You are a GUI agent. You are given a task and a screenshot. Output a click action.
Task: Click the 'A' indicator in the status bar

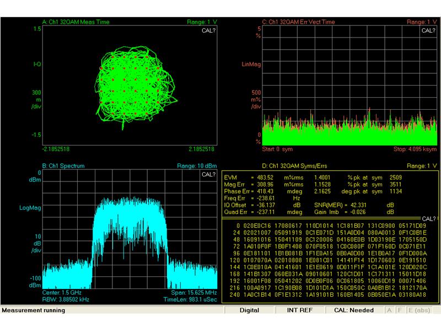coord(389,310)
